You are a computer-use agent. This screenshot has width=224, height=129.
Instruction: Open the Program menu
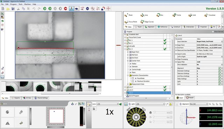pos(13,4)
